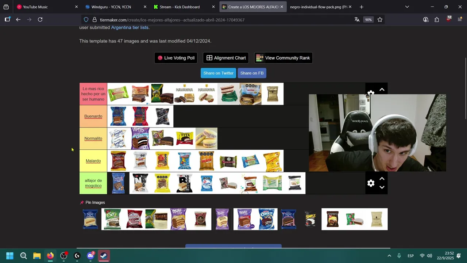Open the Alignment Chart button

point(226,58)
